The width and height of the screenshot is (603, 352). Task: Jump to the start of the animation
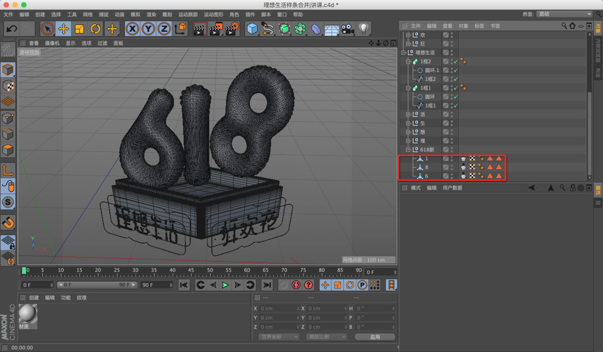[x=184, y=285]
